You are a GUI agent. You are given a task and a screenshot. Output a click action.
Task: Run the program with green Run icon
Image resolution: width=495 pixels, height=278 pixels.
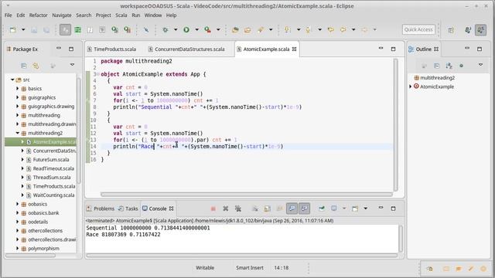[186, 29]
